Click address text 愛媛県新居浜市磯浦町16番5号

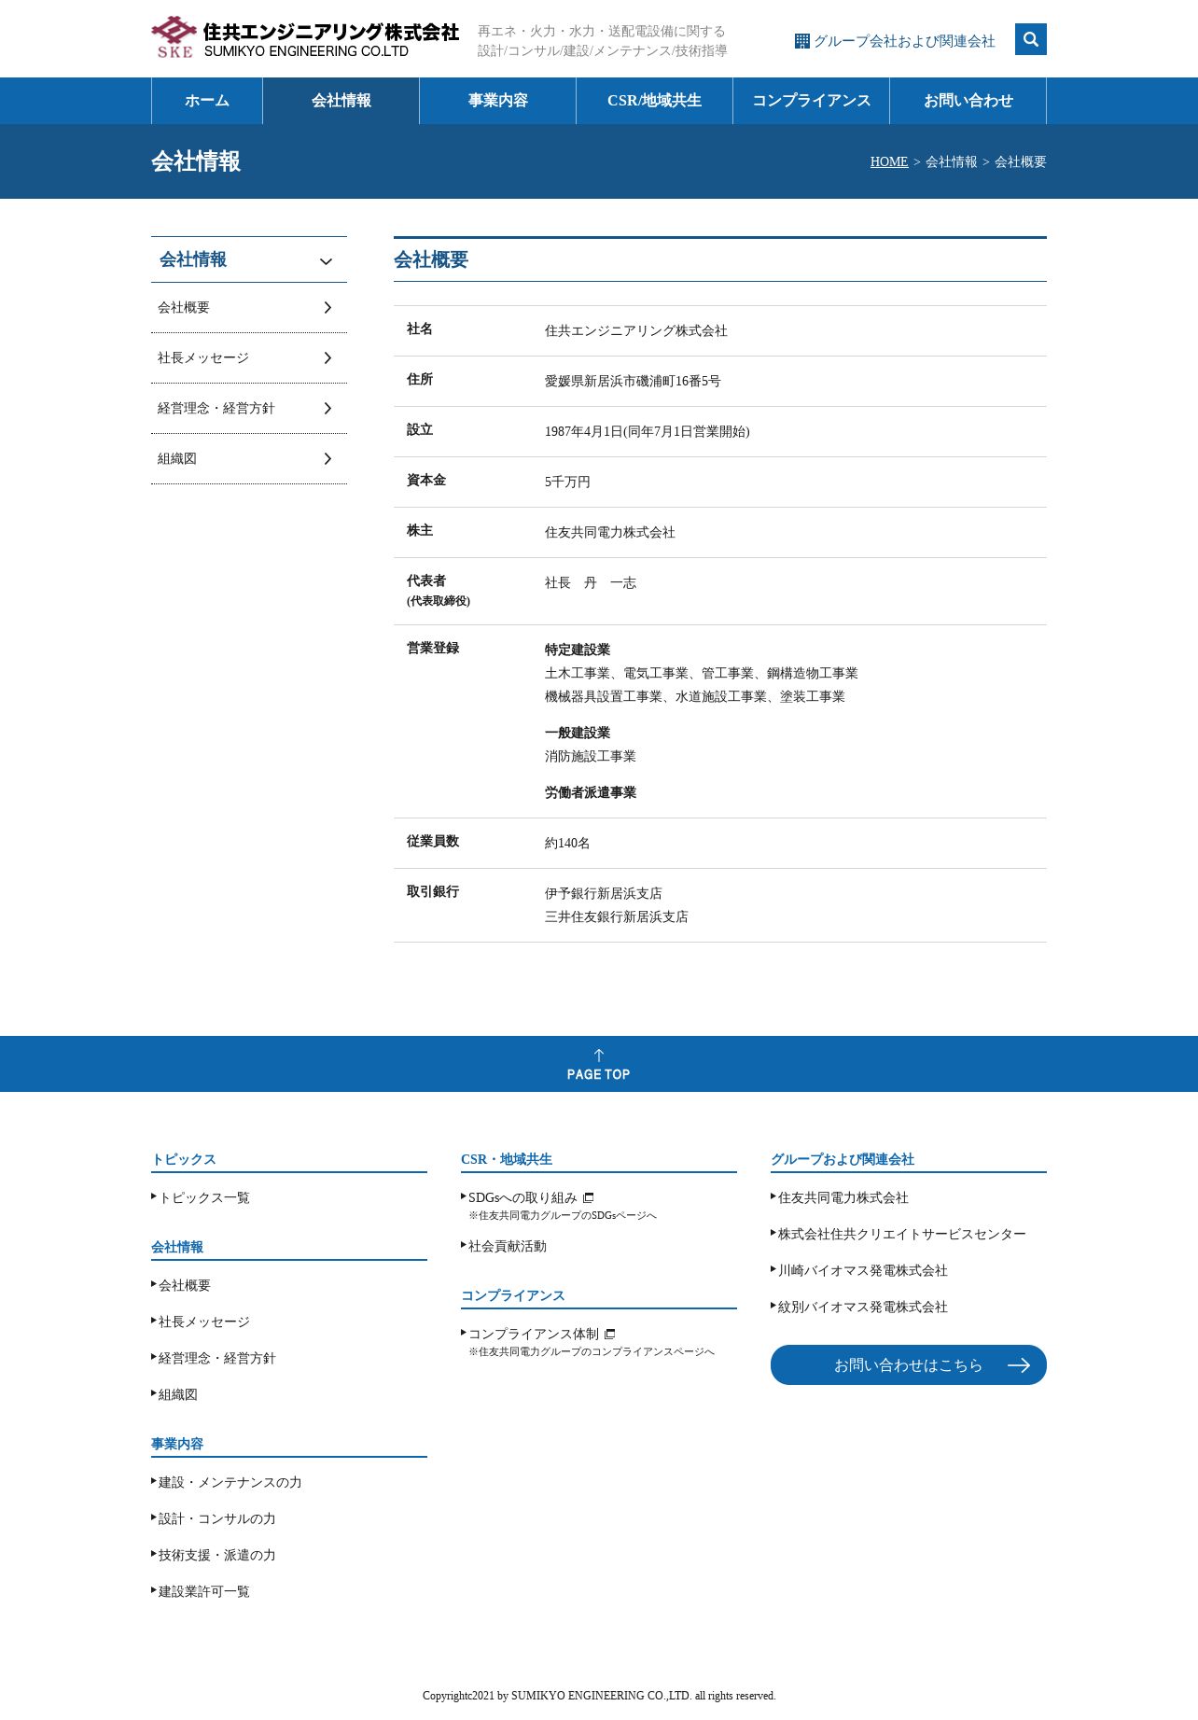[633, 381]
